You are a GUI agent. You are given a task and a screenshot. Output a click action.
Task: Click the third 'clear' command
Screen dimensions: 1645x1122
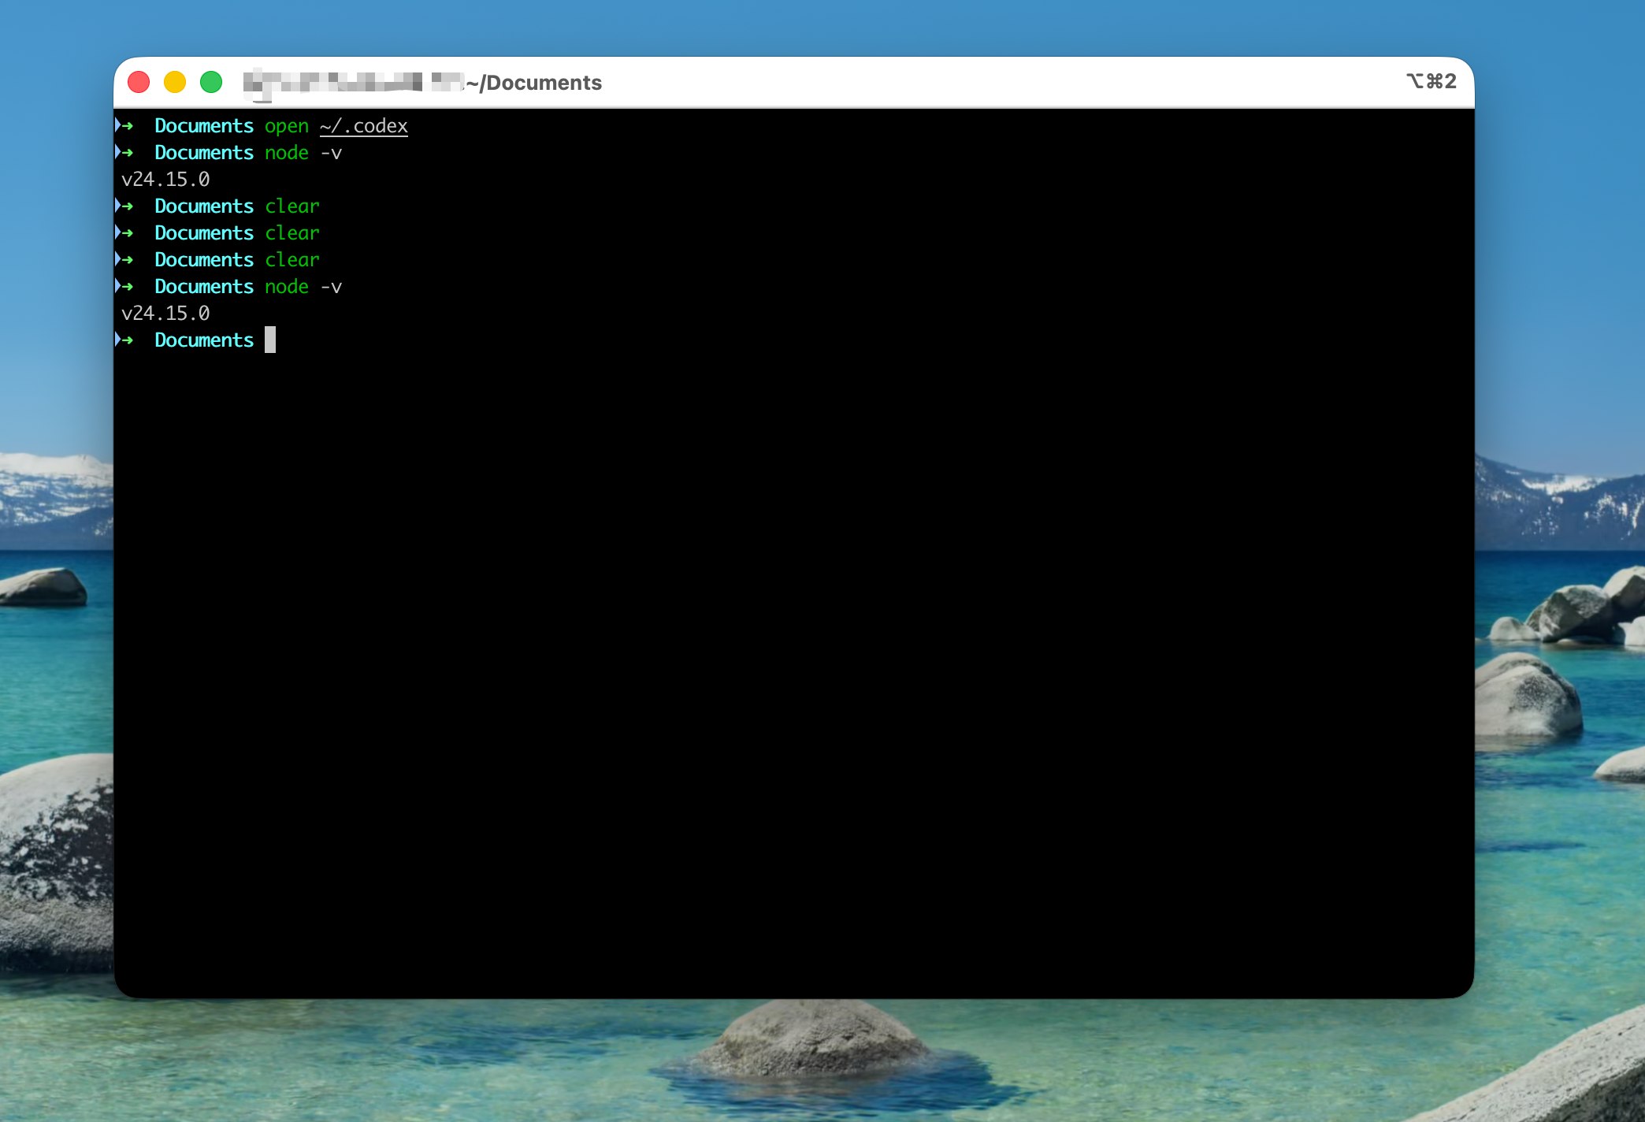point(292,260)
